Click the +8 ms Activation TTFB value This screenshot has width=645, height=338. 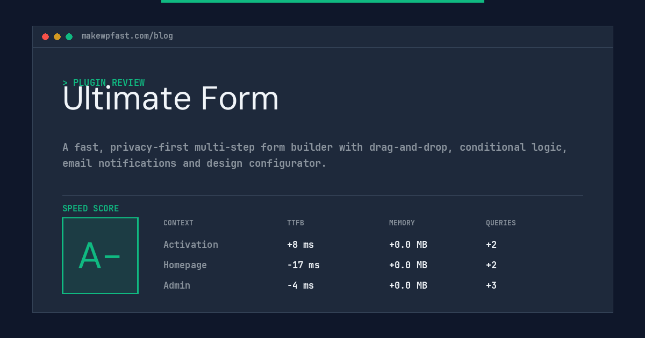[300, 245]
